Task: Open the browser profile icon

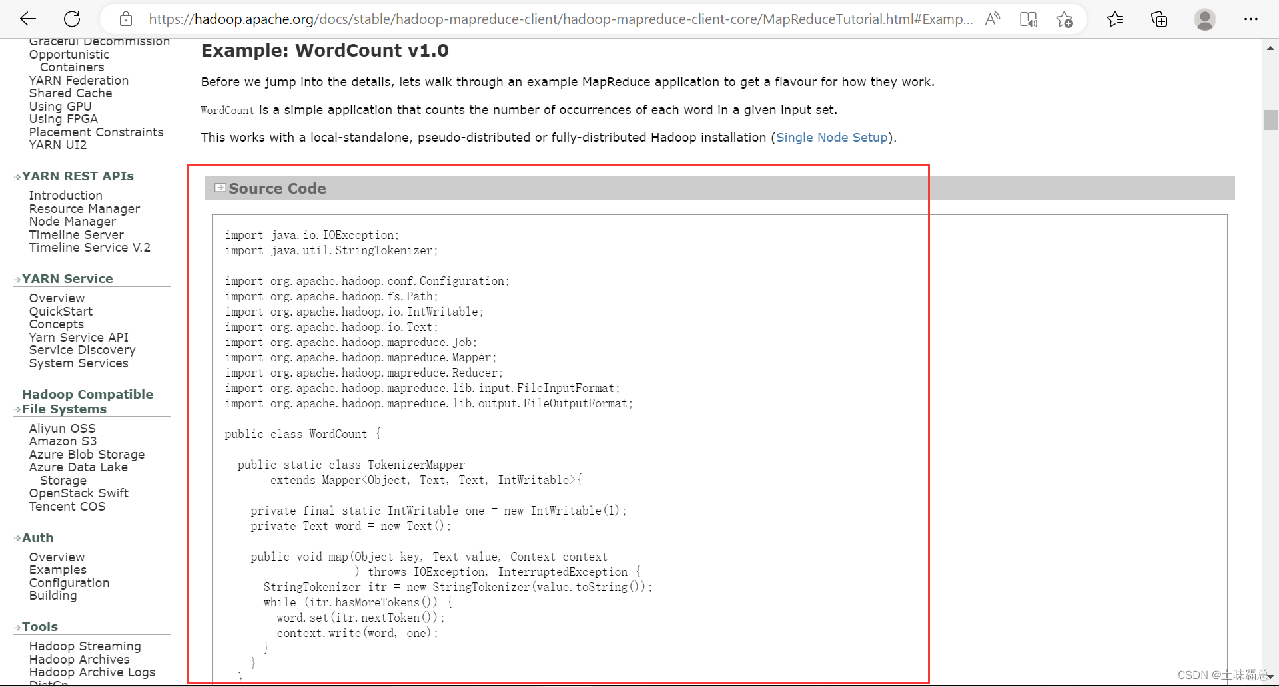Action: tap(1205, 19)
